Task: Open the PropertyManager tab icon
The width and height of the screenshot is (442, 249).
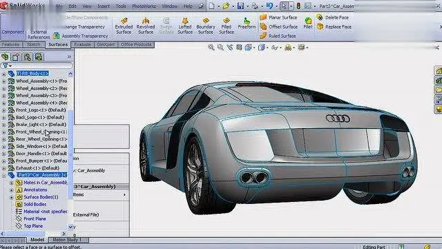Action: 16,57
